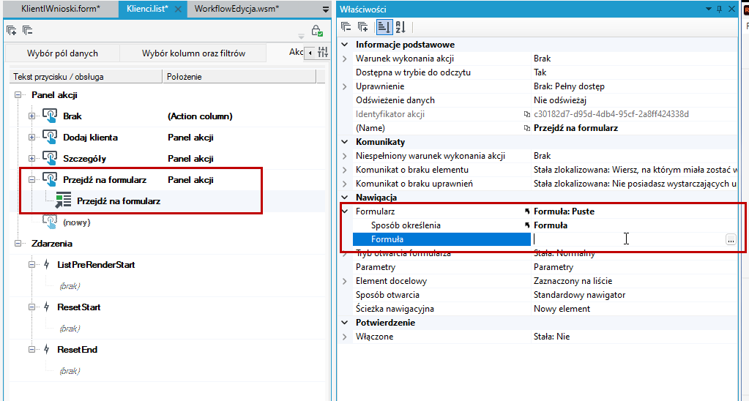The height and width of the screenshot is (401, 749).
Task: Click the Szczegóły action icon
Action: click(50, 158)
